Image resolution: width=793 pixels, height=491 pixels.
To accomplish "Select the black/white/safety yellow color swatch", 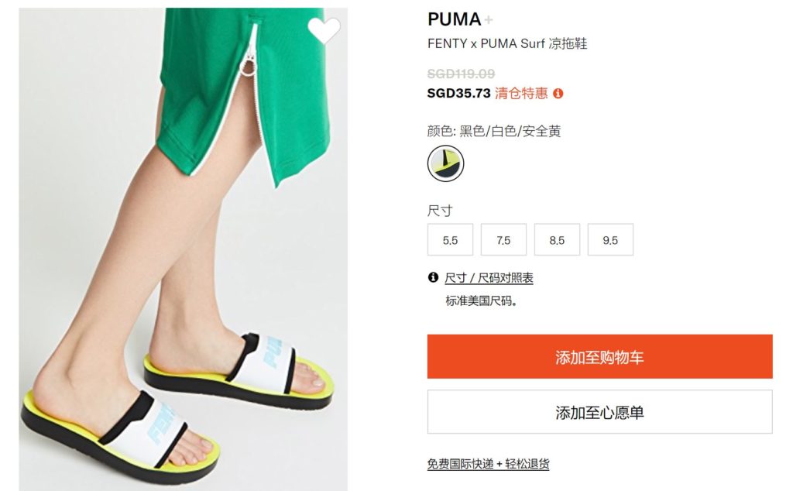I will pyautogui.click(x=445, y=163).
